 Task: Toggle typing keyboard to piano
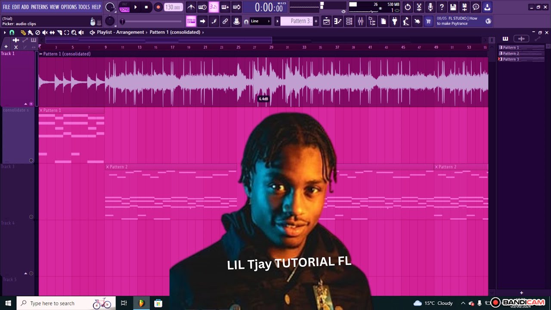191,21
